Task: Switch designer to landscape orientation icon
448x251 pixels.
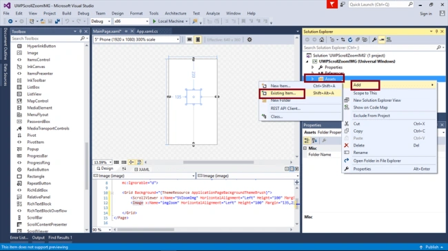Action: (x=190, y=40)
